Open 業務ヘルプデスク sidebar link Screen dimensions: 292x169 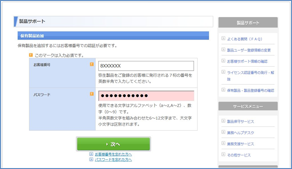(240, 133)
